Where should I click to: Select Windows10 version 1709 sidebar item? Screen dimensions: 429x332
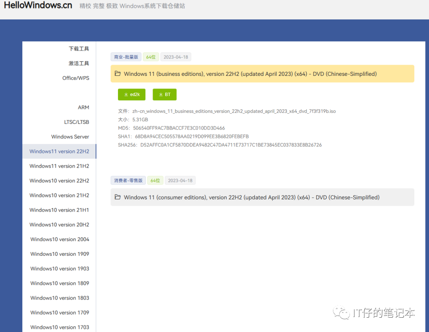(59, 313)
